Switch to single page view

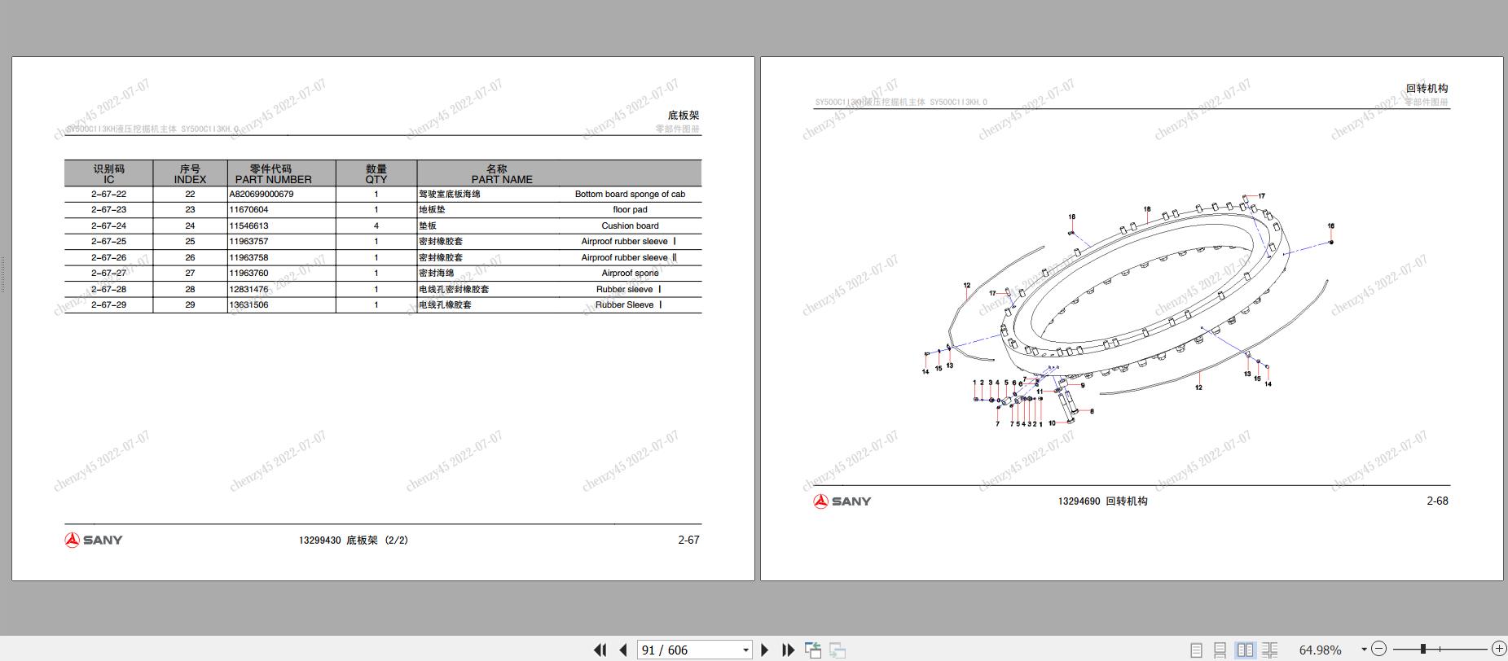pos(1196,650)
